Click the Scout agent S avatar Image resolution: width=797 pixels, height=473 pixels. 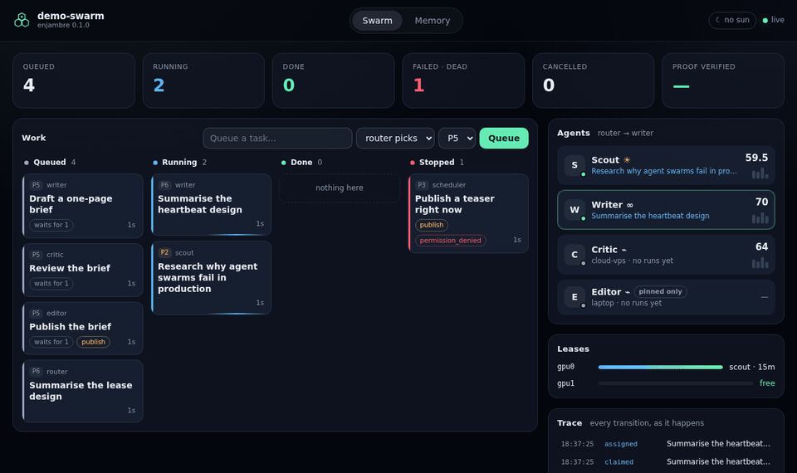(575, 165)
